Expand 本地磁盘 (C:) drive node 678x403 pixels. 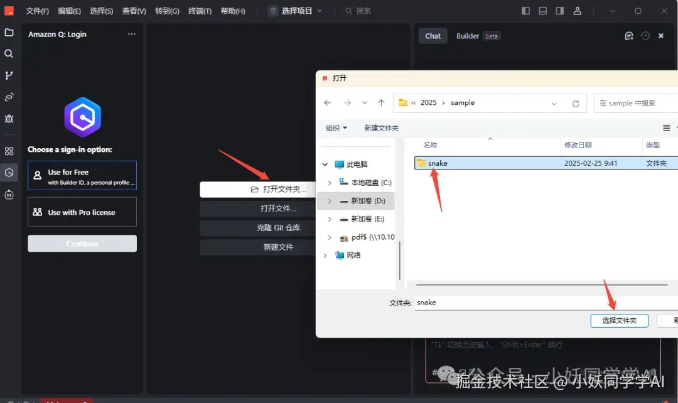coord(330,183)
